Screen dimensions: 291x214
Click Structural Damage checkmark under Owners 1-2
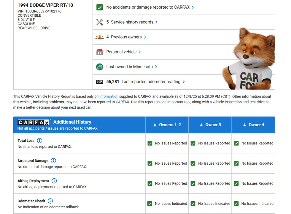150,163
